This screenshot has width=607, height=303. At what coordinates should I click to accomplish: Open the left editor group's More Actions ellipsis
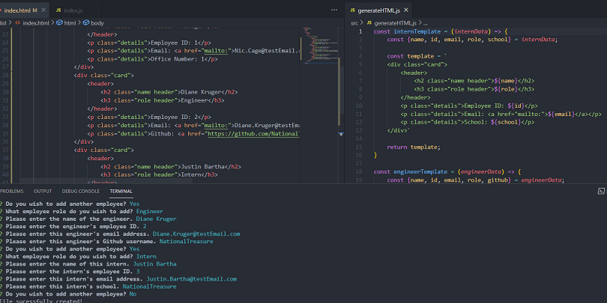333,10
